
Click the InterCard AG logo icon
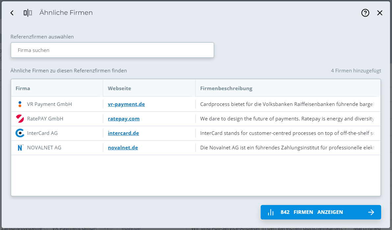point(20,133)
